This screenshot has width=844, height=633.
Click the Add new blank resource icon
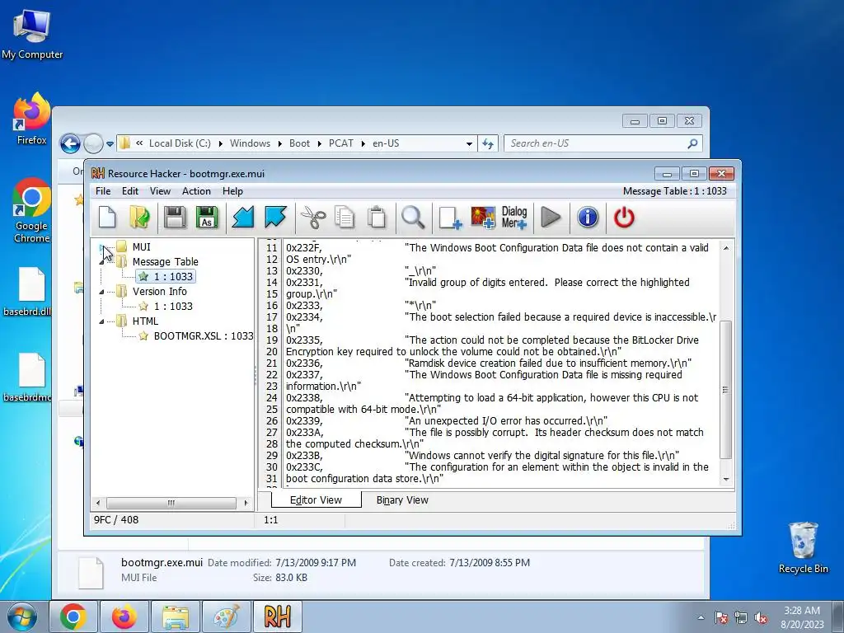point(450,218)
